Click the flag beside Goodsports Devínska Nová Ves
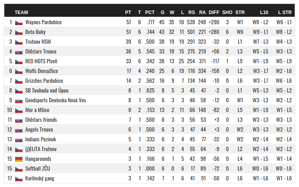The image size is (299, 187). (x=19, y=101)
